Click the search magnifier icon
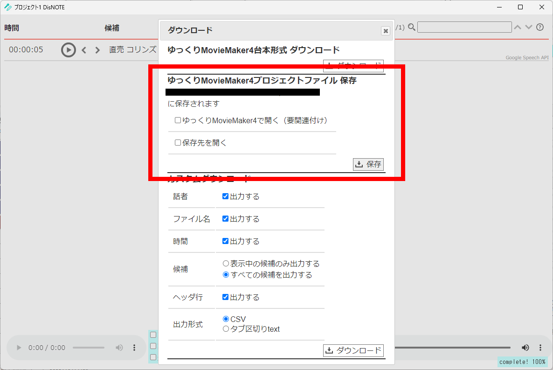The image size is (553, 370). coord(411,27)
